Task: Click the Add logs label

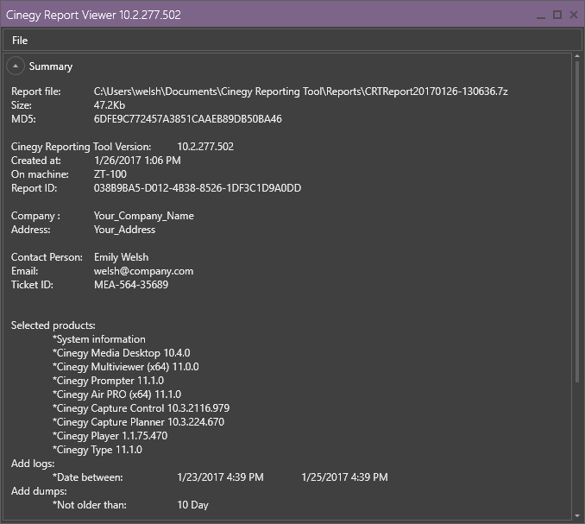Action: tap(33, 464)
